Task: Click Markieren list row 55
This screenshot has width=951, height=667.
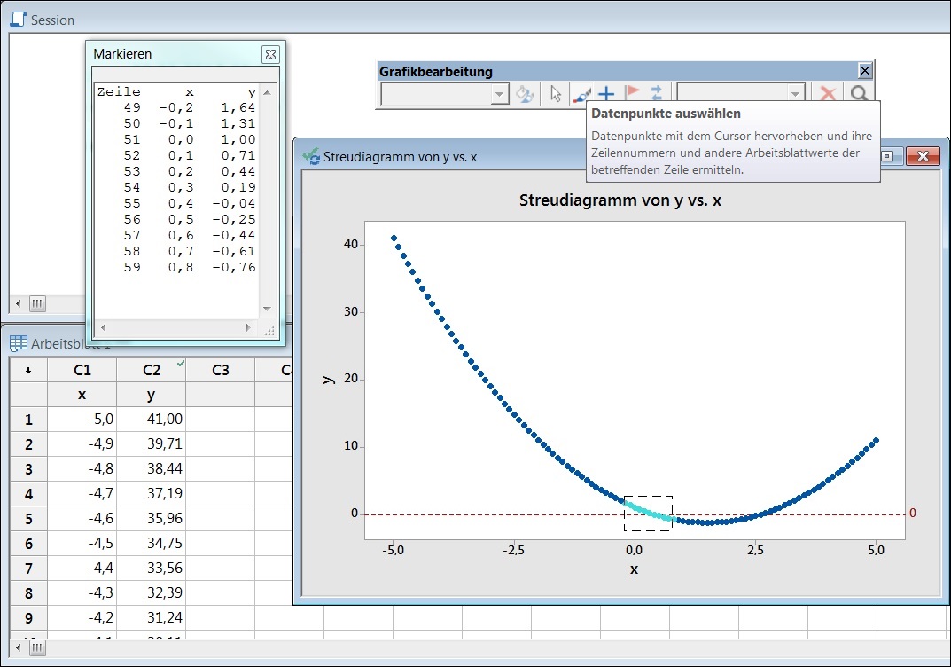Action: pos(177,203)
